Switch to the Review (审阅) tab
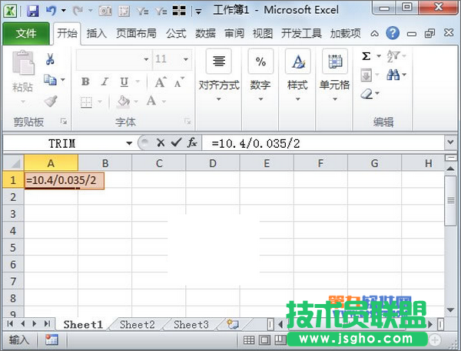Screen dimensions: 461x351 [x=234, y=34]
